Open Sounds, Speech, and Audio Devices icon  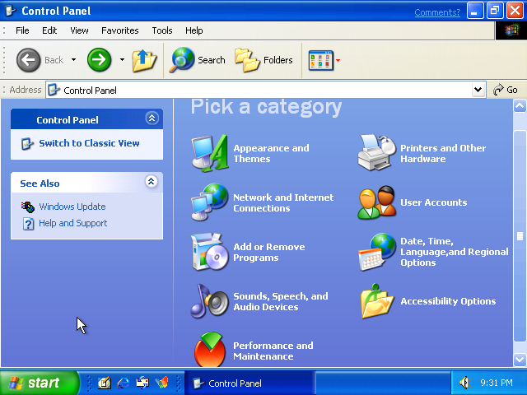tap(210, 301)
